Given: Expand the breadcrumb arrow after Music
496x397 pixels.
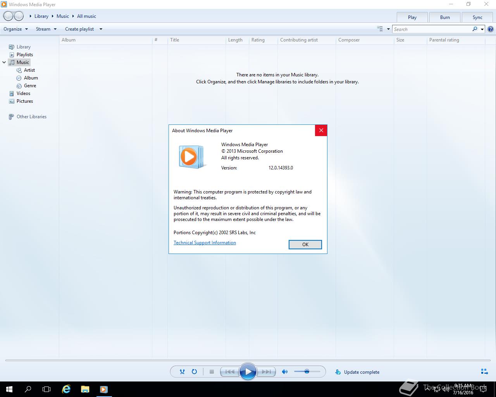Looking at the screenshot, I should (x=73, y=16).
